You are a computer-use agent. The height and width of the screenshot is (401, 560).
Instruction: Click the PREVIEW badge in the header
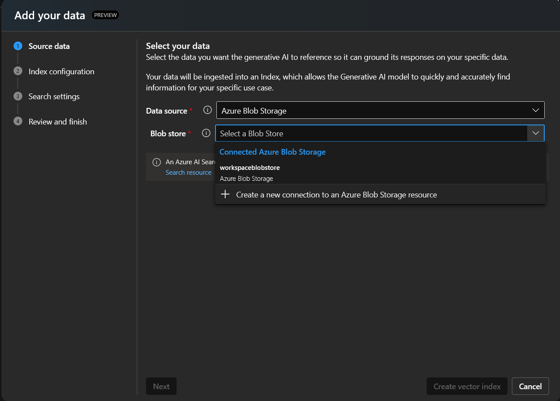tap(105, 14)
